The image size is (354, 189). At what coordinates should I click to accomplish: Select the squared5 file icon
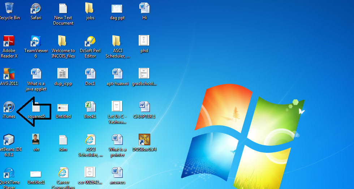[36, 107]
